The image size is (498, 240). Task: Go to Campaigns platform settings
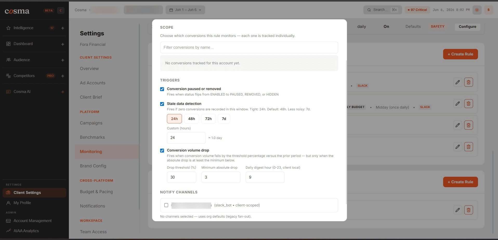pos(91,123)
